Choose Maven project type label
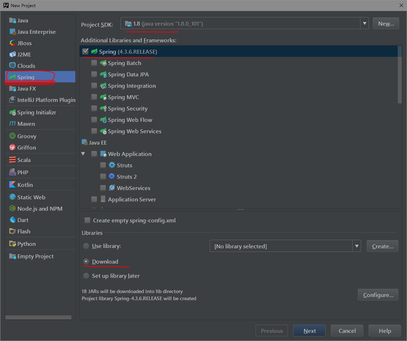Screen dimensions: 407x341 tap(26, 124)
